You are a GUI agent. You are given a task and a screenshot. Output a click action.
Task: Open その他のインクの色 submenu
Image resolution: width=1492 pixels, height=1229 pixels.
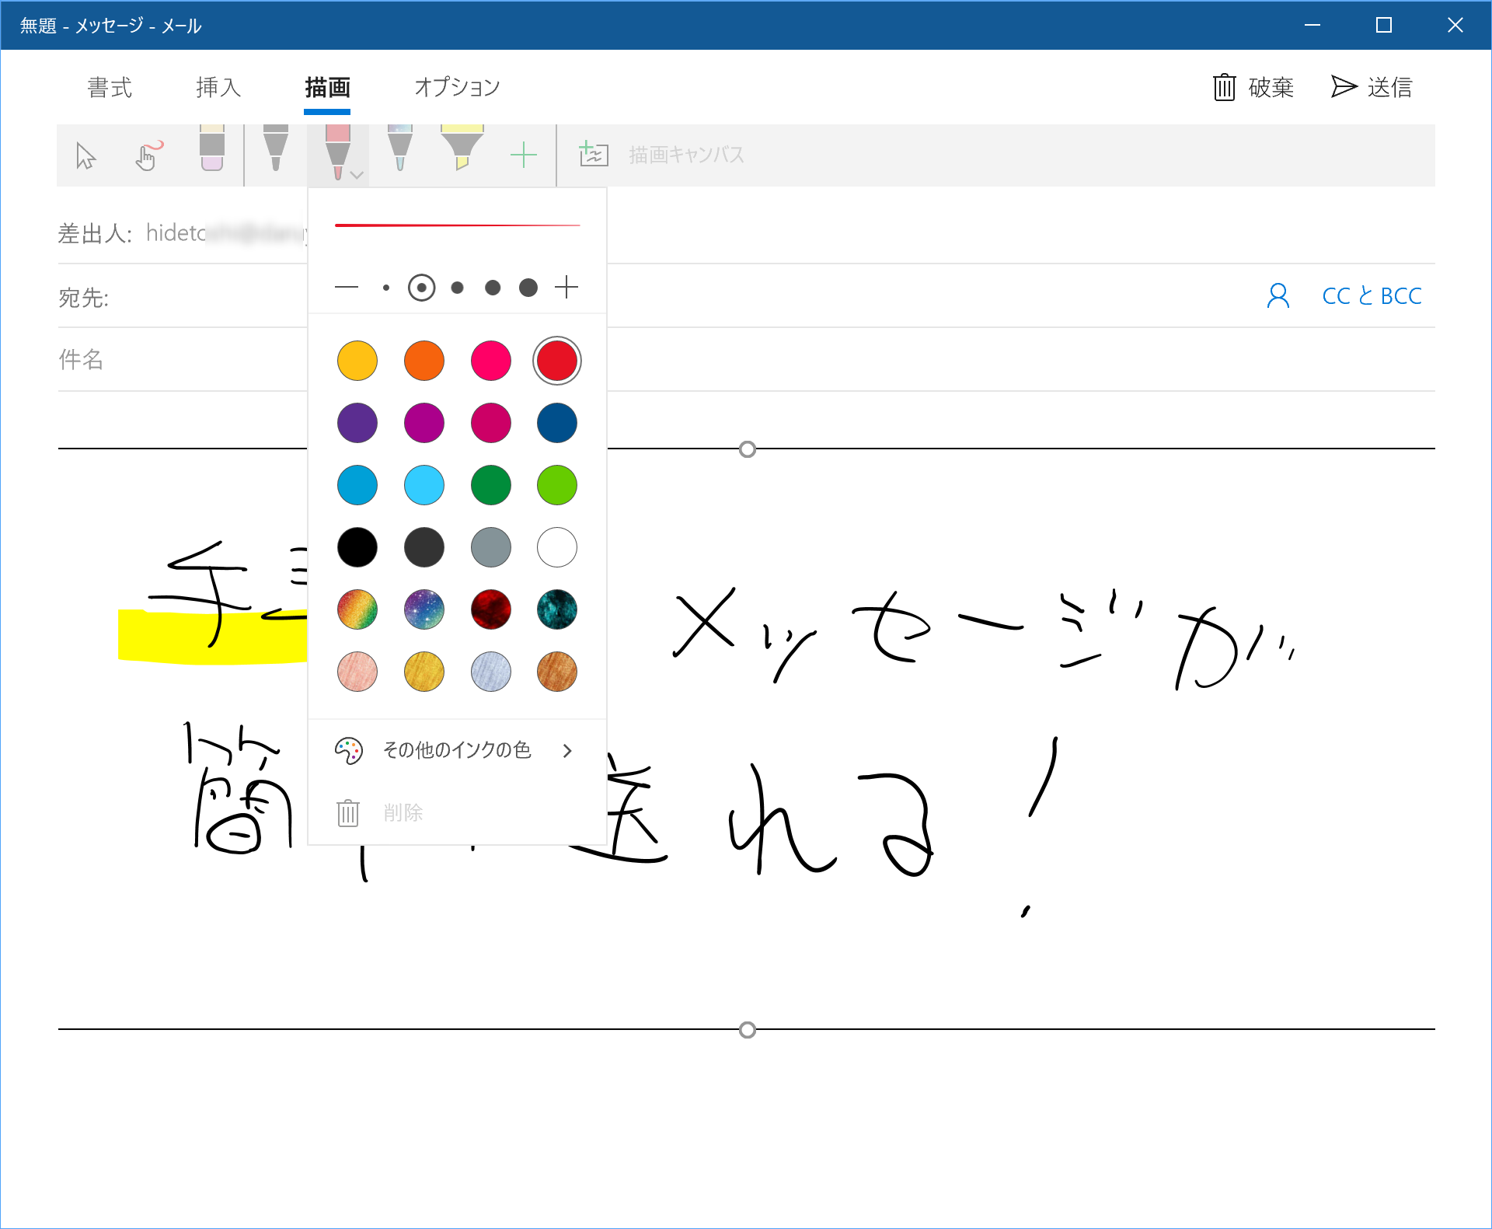click(457, 750)
